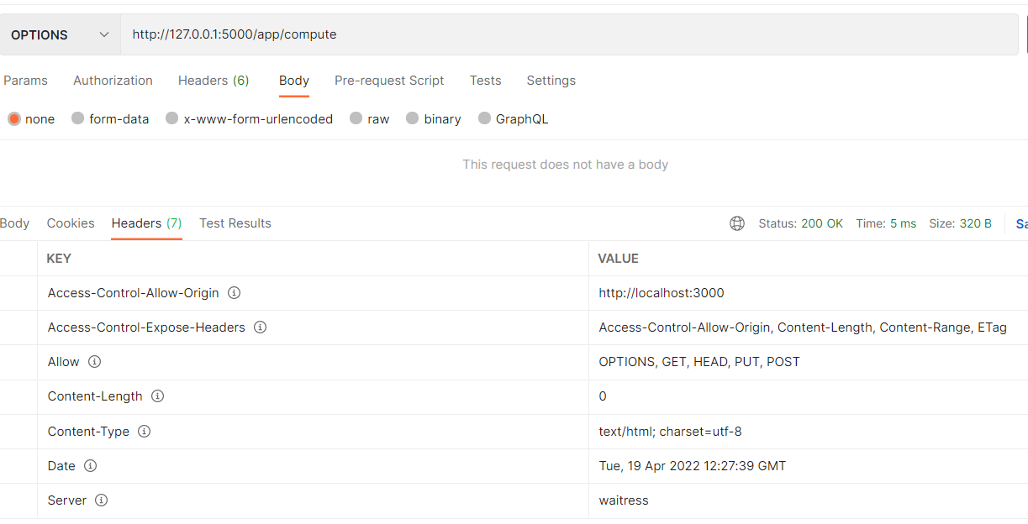The width and height of the screenshot is (1028, 524).
Task: Open the response Cookies tab
Action: (x=71, y=223)
